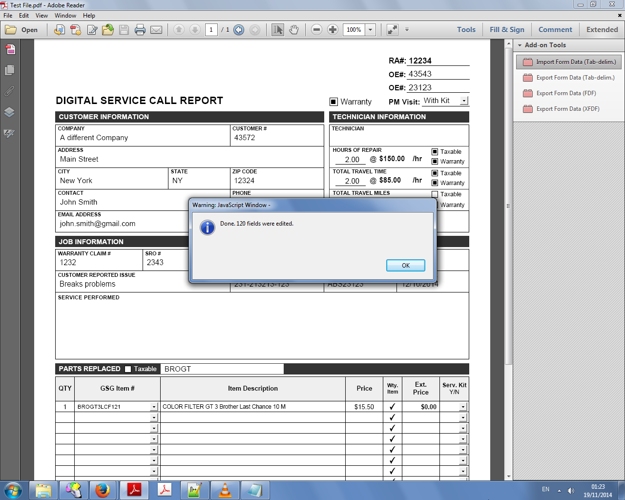Print the document using the printer icon

tap(140, 30)
